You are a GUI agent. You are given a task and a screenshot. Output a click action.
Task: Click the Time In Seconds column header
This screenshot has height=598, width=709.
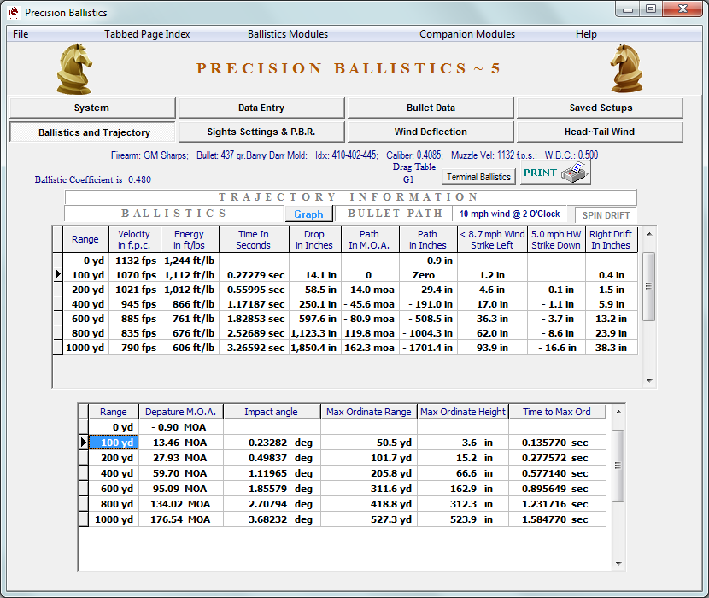253,239
